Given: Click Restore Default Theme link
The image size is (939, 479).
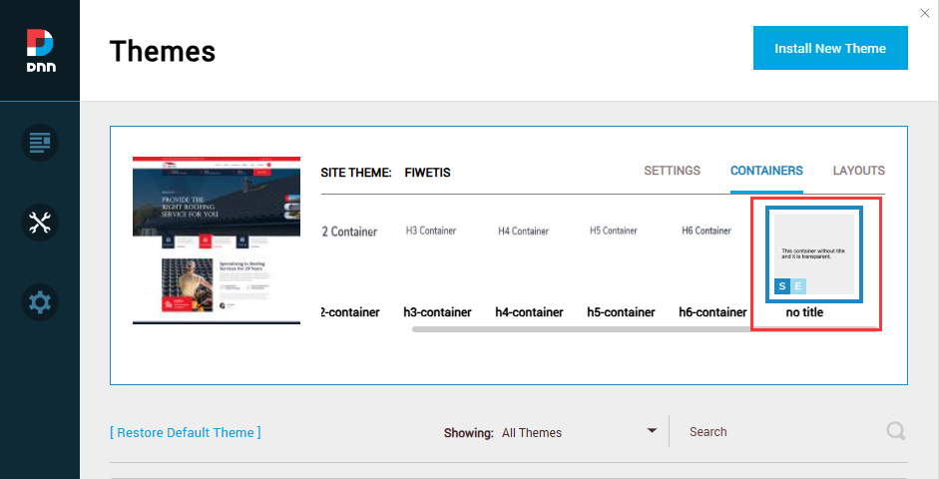Looking at the screenshot, I should (186, 432).
